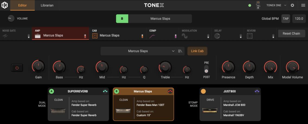
Task: Select slot B badge on Marcus Slaps card
Action: (117, 91)
